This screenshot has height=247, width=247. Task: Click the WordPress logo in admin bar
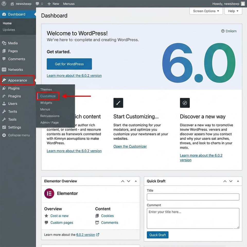(x=4, y=4)
